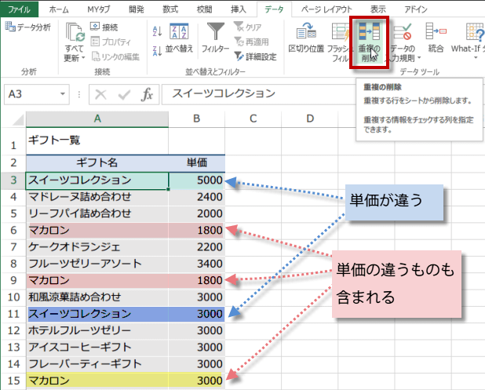Switch to the ホーム tab
Viewport: 485px width, 390px height.
pyautogui.click(x=58, y=9)
